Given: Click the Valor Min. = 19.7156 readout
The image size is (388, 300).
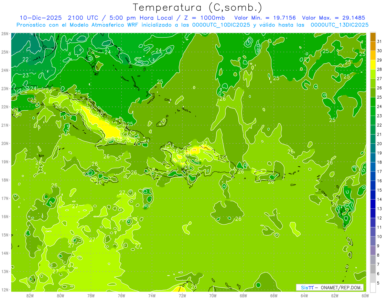Looking at the screenshot, I should [x=265, y=18].
